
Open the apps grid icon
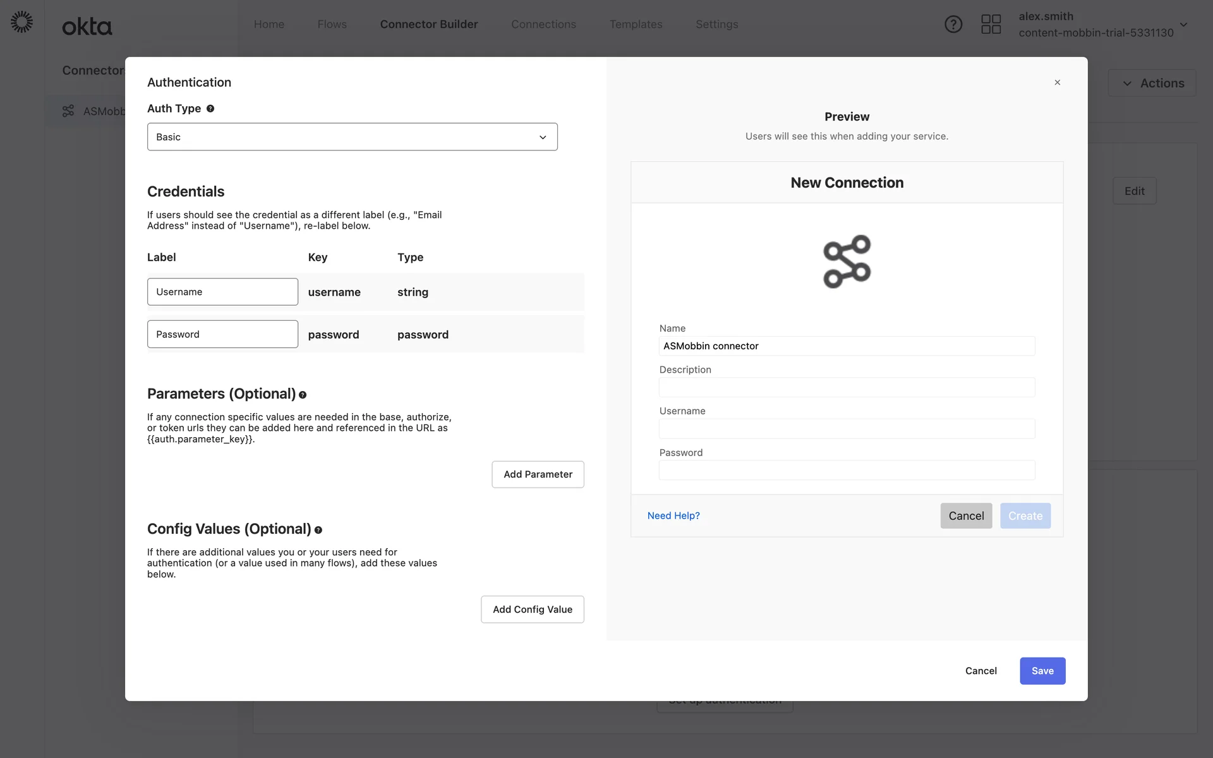(991, 25)
